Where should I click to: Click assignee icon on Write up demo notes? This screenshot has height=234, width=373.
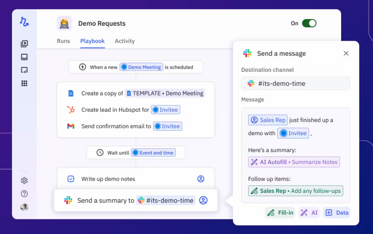coord(201,179)
